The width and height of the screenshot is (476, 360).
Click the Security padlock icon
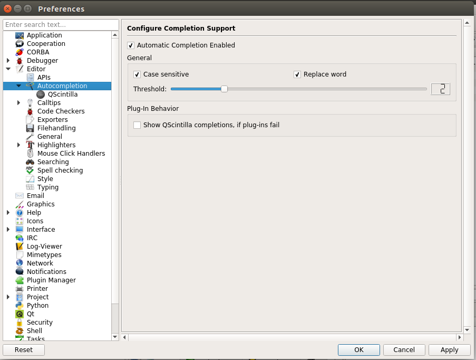pyautogui.click(x=20, y=323)
